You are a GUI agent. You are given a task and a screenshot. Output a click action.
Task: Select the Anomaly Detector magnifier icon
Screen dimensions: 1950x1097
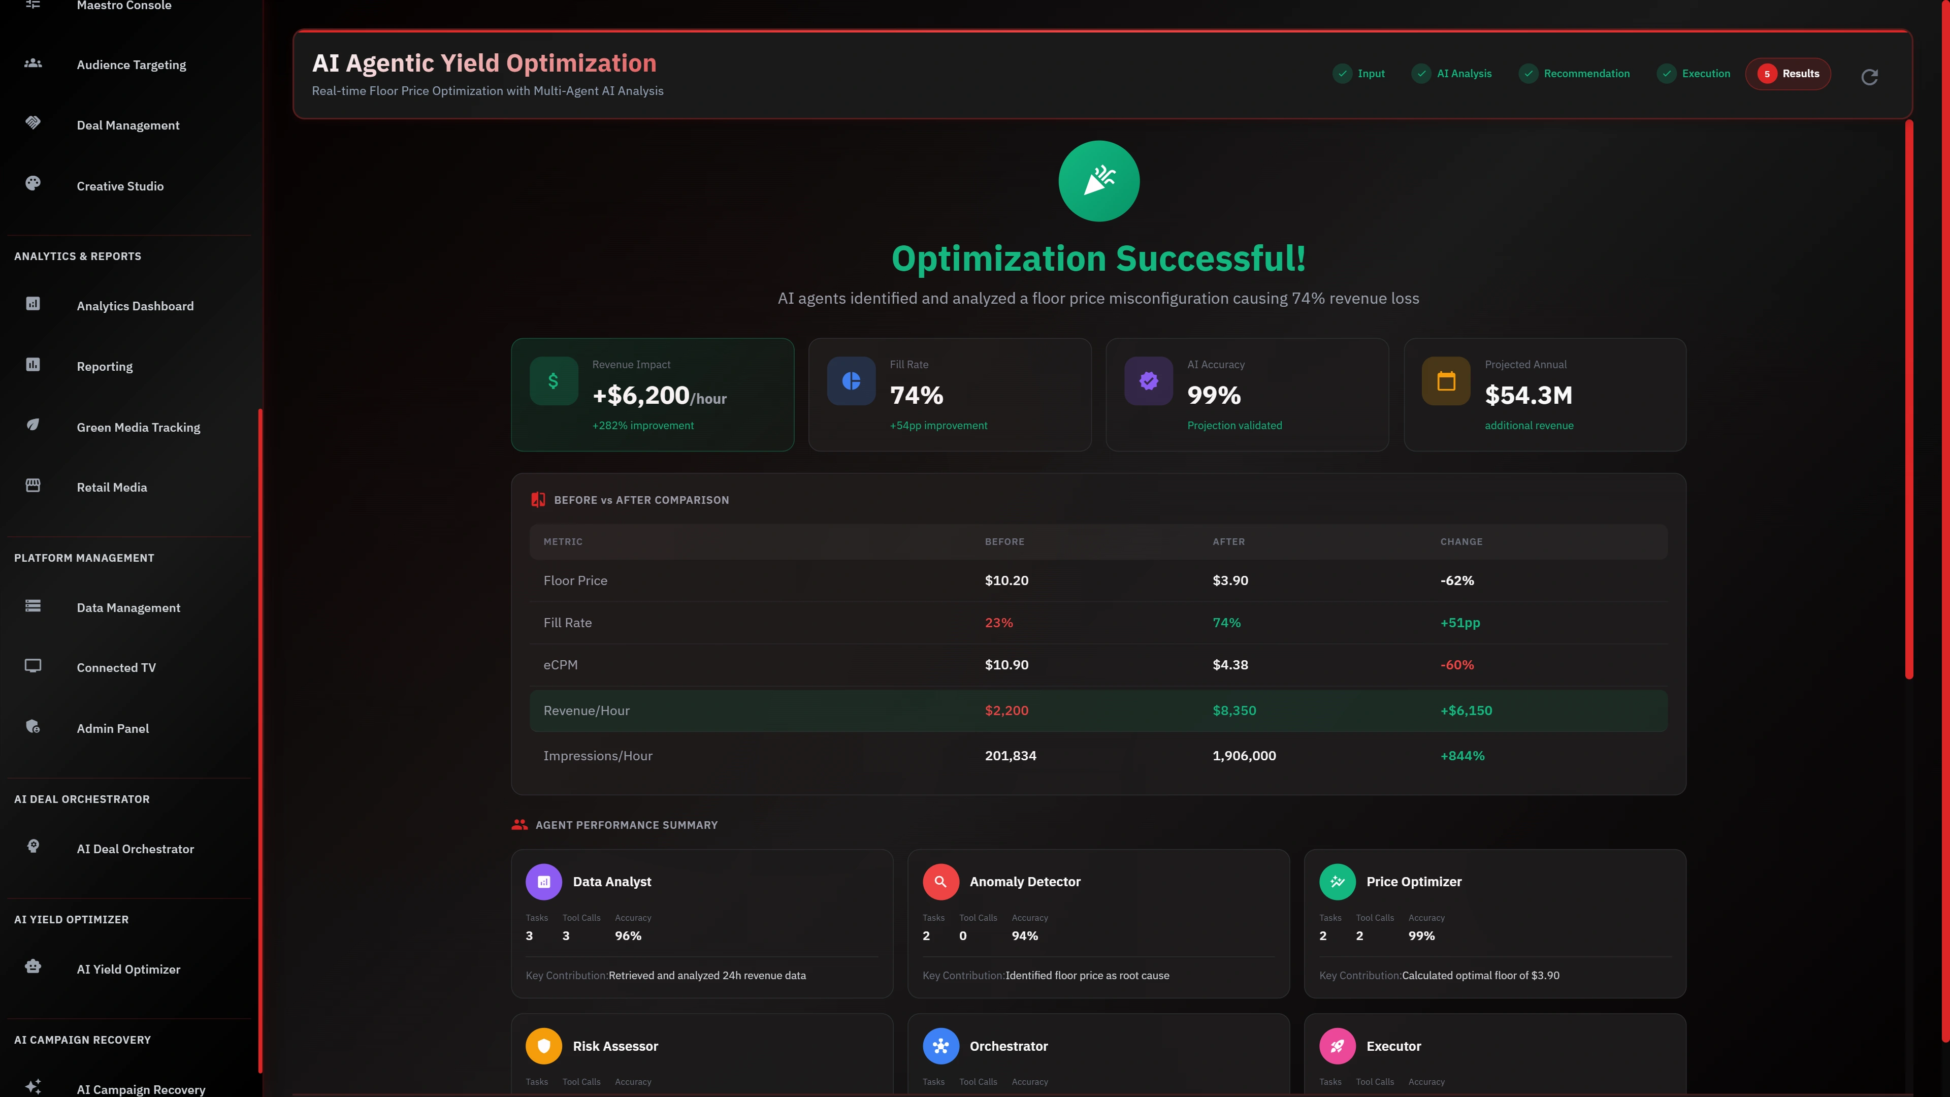coord(940,881)
